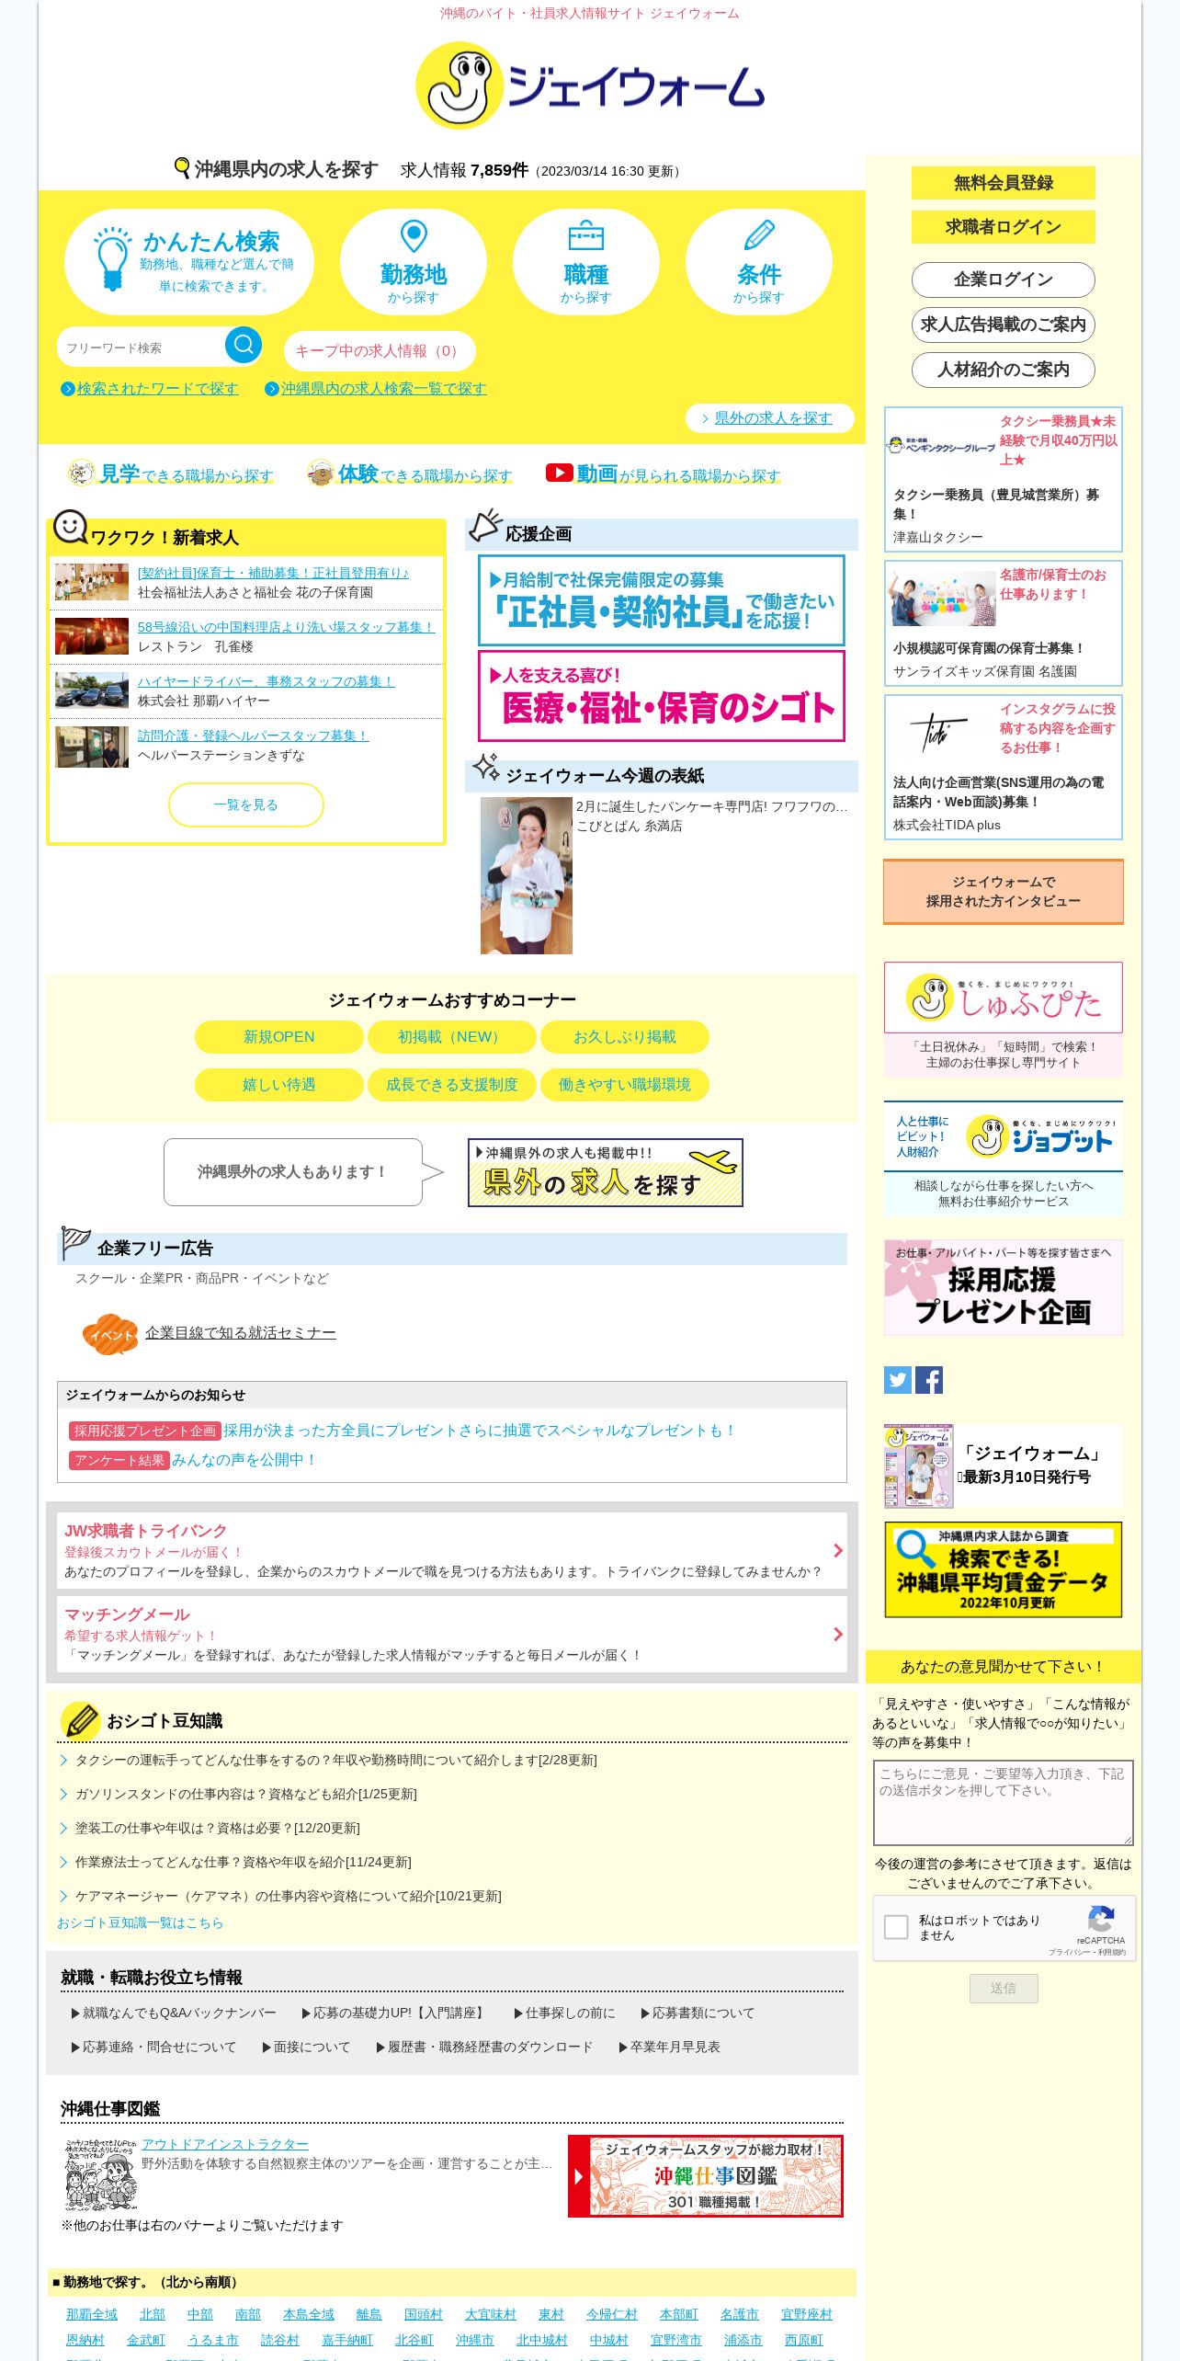Click the 企業ログイン button
Image resolution: width=1180 pixels, height=2361 pixels.
[1004, 279]
